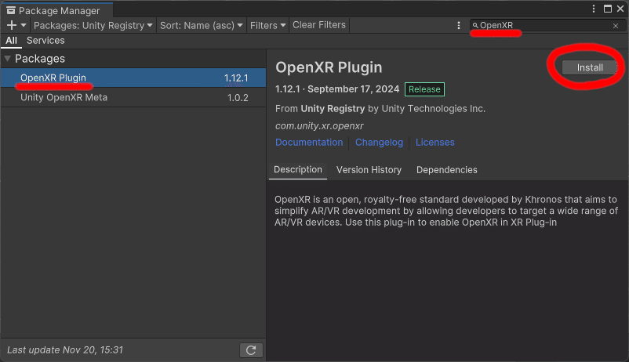
Task: Open the Documentation link
Action: pyautogui.click(x=309, y=143)
